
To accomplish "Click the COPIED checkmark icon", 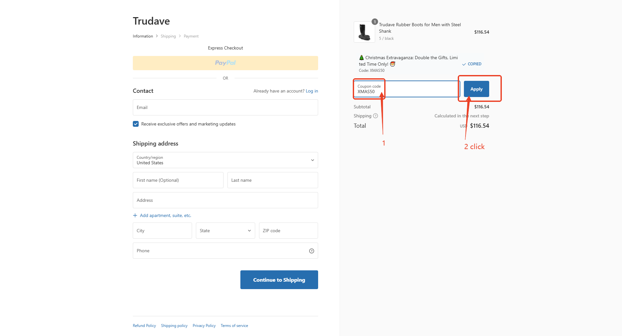I will tap(464, 64).
